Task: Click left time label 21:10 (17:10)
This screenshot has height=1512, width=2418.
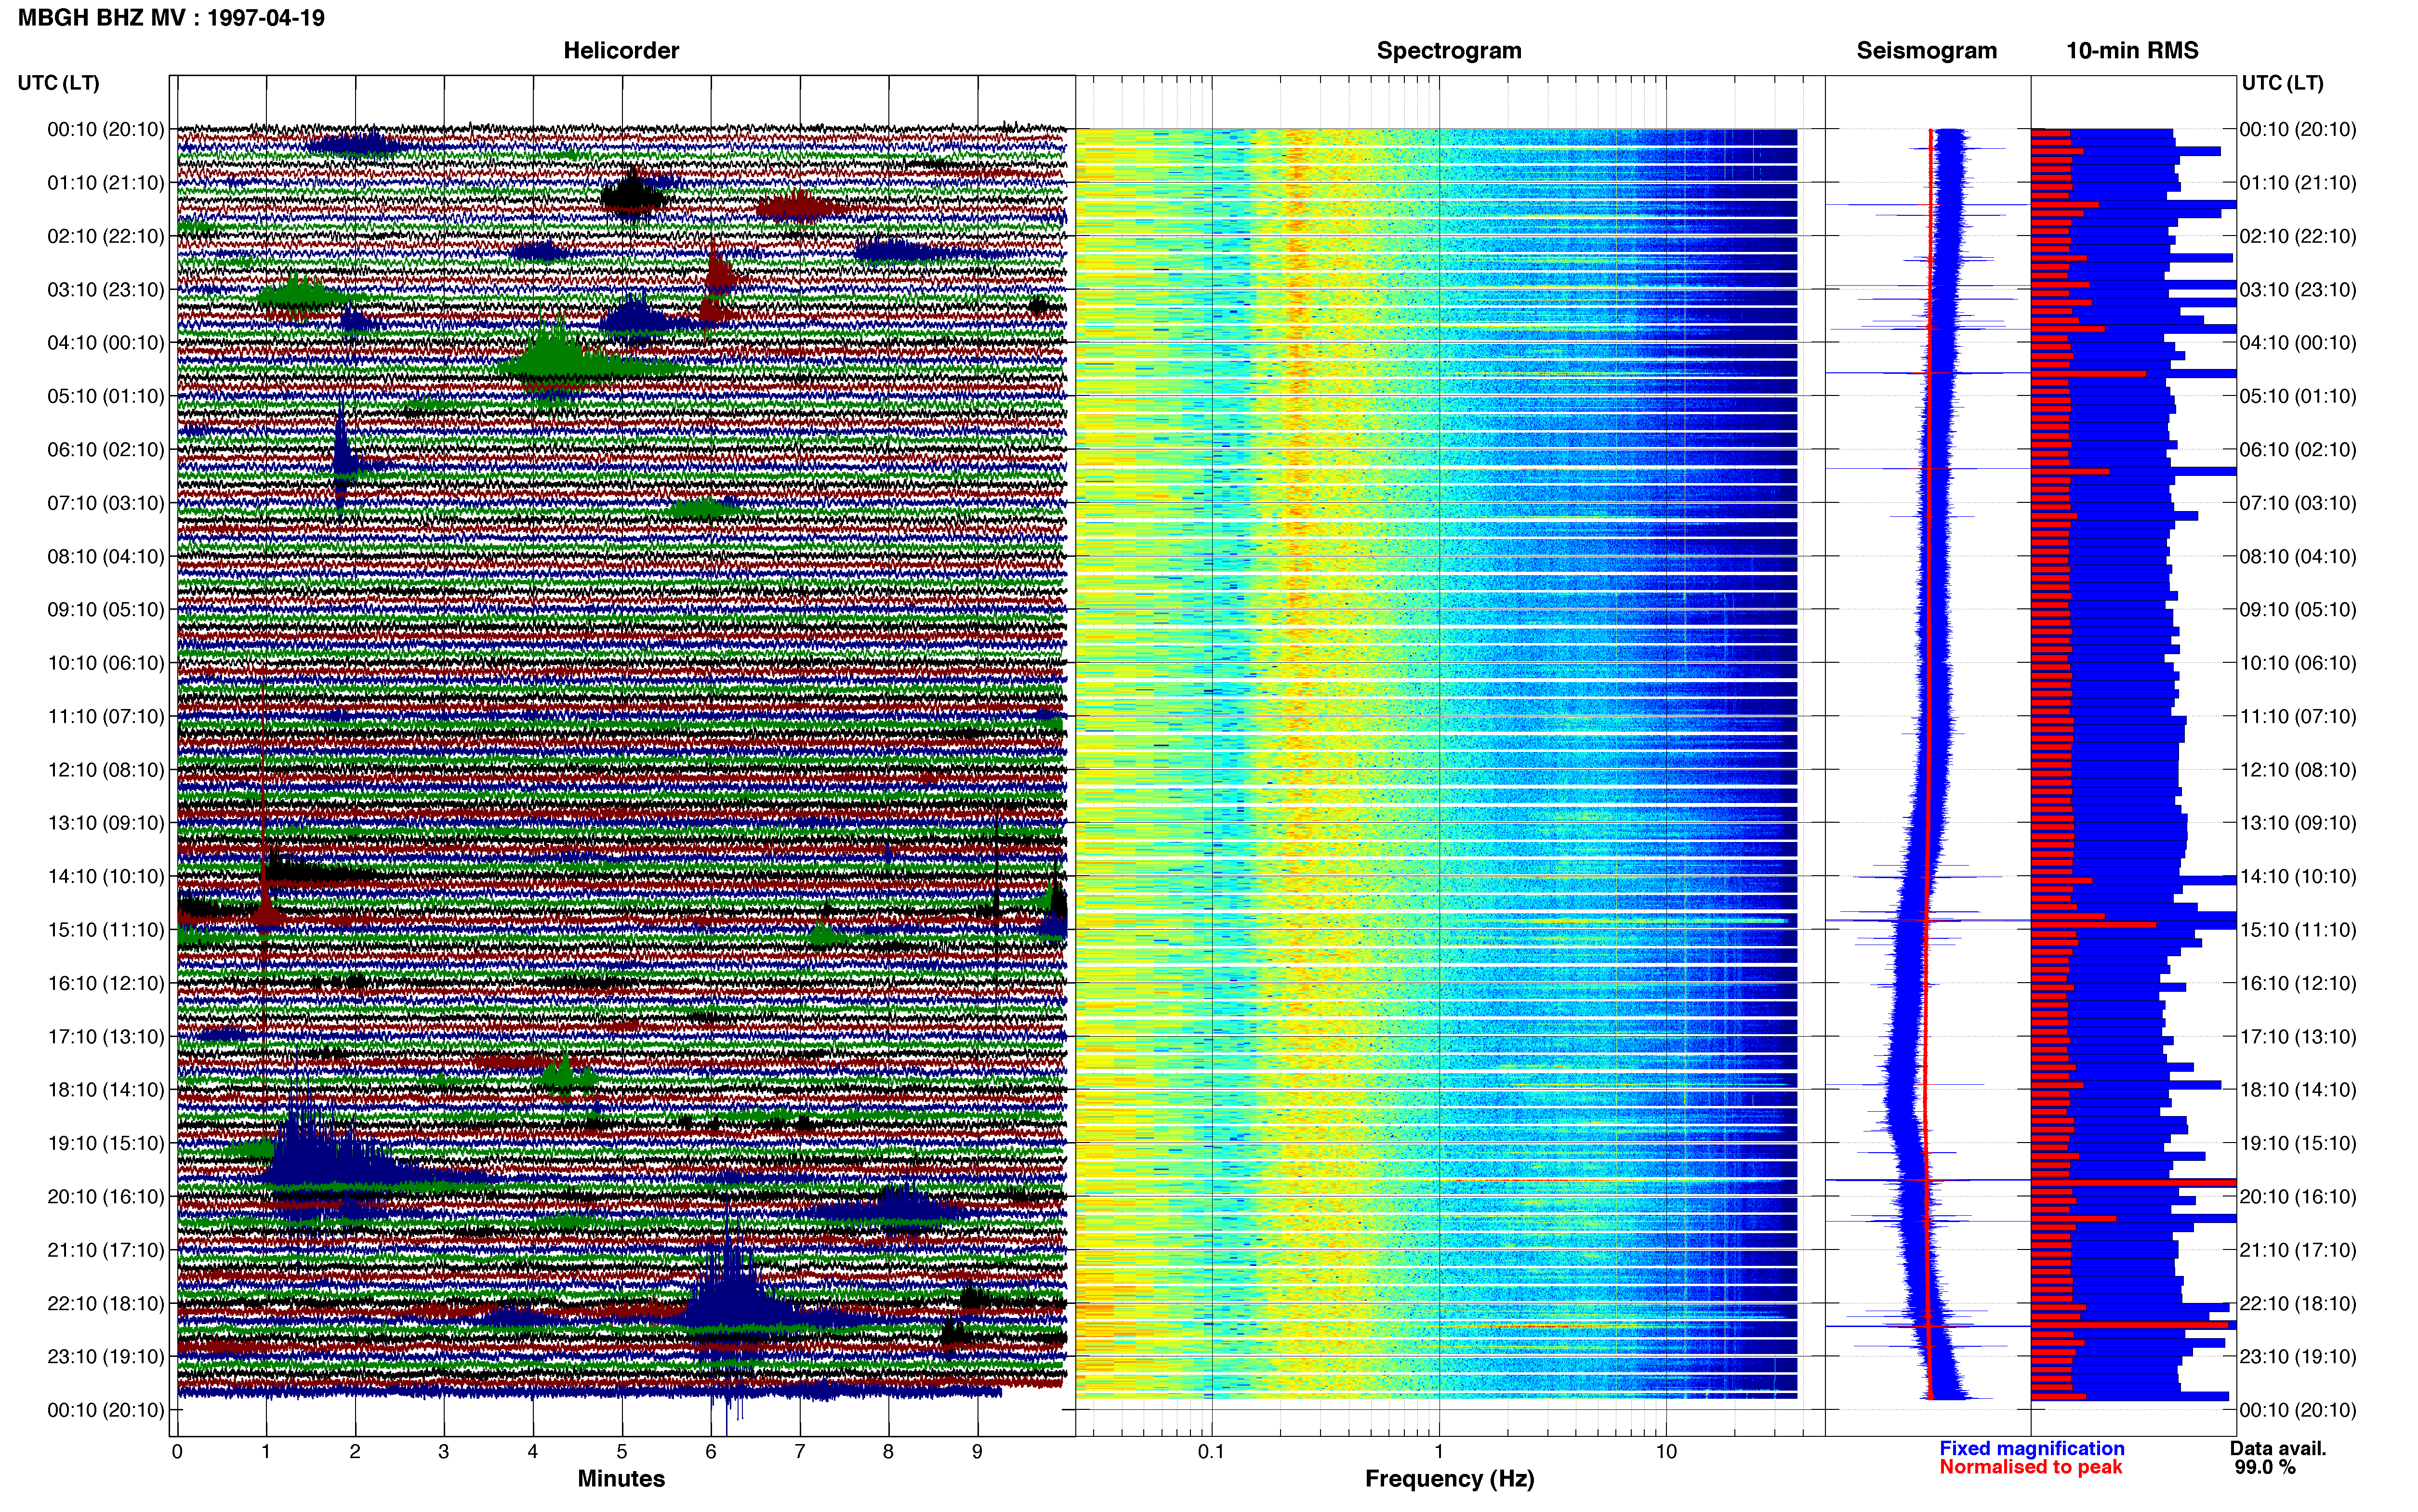Action: pos(106,1250)
